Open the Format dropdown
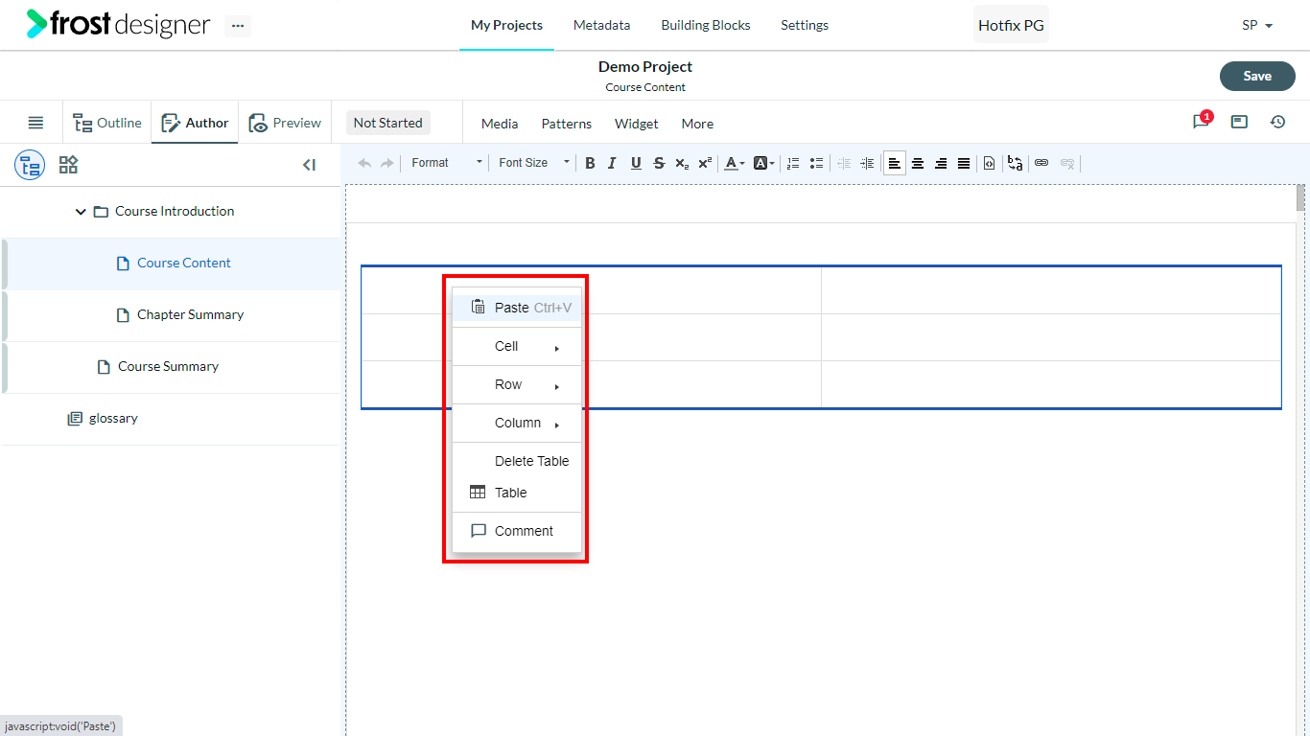The width and height of the screenshot is (1310, 736). click(447, 163)
